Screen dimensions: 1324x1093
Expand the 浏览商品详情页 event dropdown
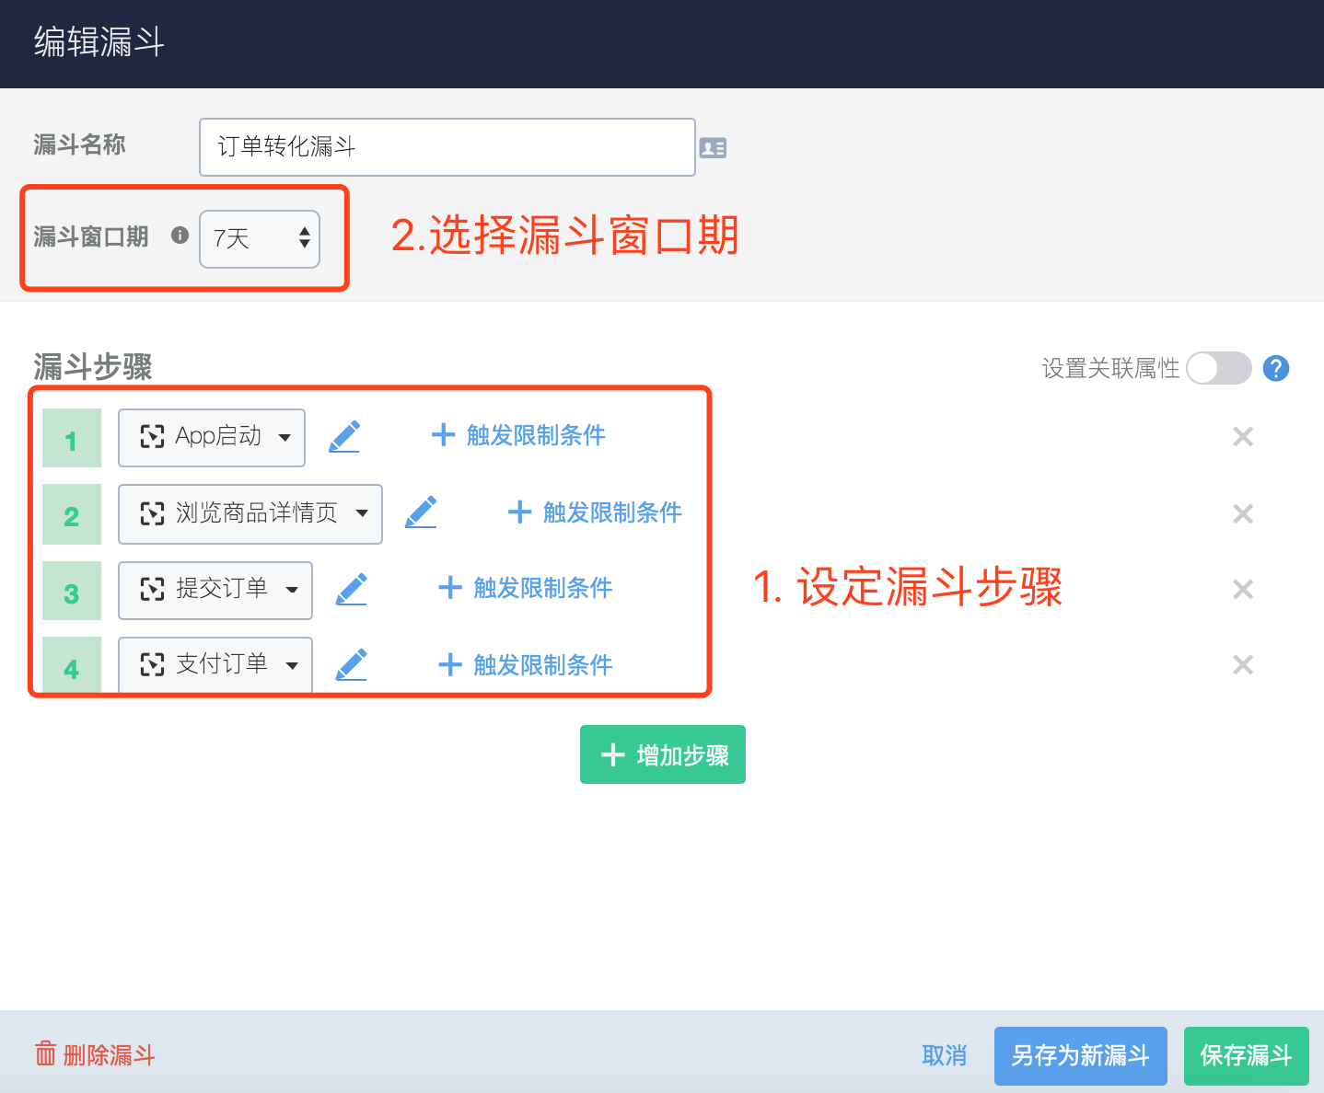click(x=250, y=513)
